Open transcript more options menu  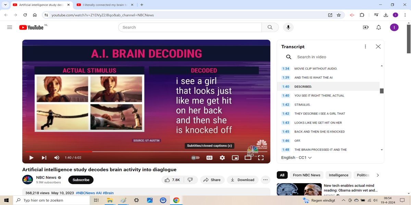(365, 46)
